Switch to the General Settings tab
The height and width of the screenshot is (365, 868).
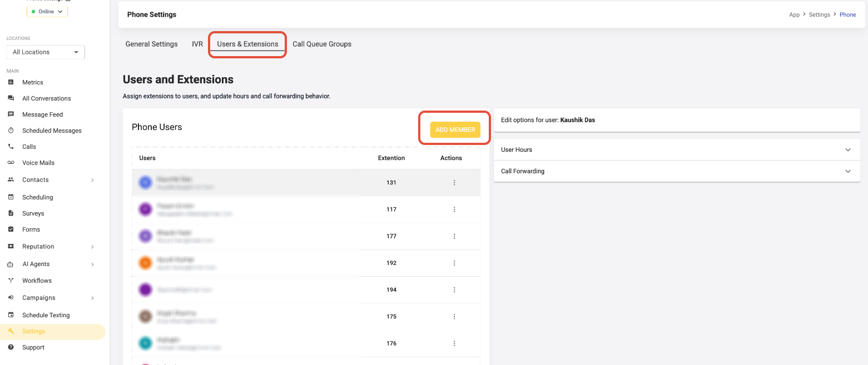(x=151, y=44)
